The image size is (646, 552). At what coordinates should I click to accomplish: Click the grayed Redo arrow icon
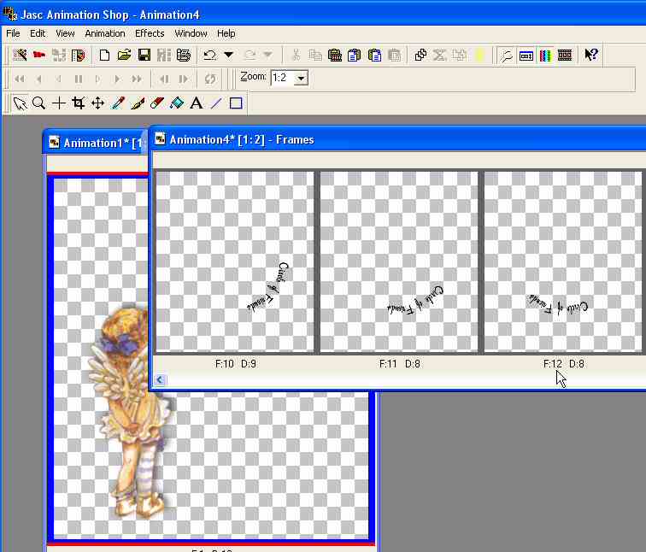pos(250,55)
